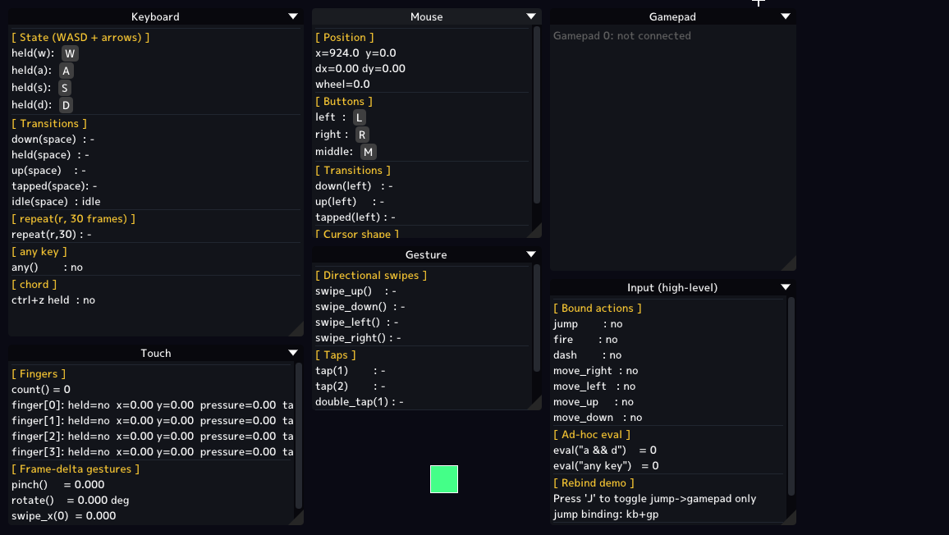
Task: Click the S key indicator badge
Action: click(65, 88)
